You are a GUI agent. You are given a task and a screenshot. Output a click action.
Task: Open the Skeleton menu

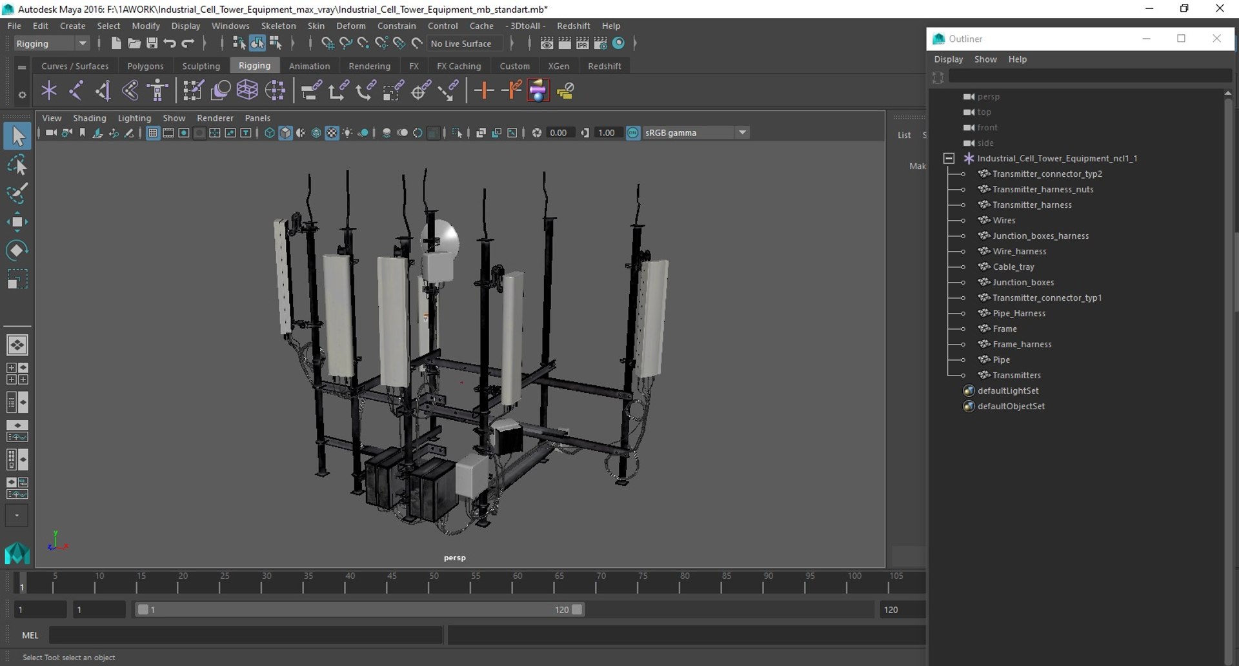pos(278,26)
